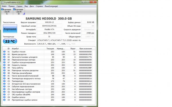Click the Аппаратное ECC-восстановление attribute name

pyautogui.click(x=26, y=84)
